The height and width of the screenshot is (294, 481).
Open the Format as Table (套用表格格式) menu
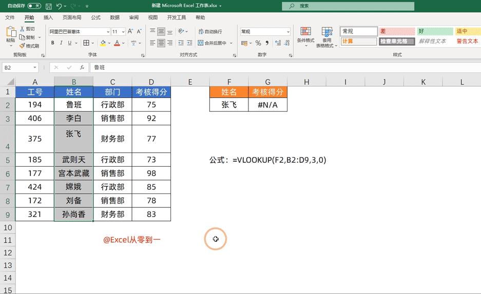(x=326, y=37)
